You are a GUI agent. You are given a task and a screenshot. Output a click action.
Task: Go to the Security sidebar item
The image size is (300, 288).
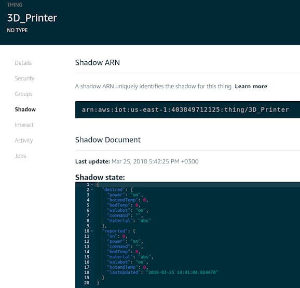point(24,78)
